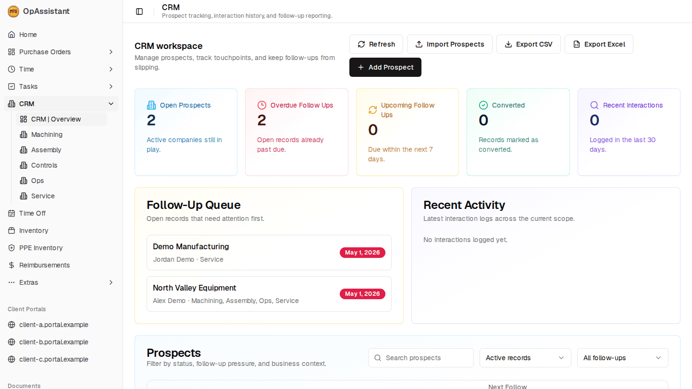The image size is (692, 389).
Task: Open the Home menu item
Action: click(x=61, y=35)
